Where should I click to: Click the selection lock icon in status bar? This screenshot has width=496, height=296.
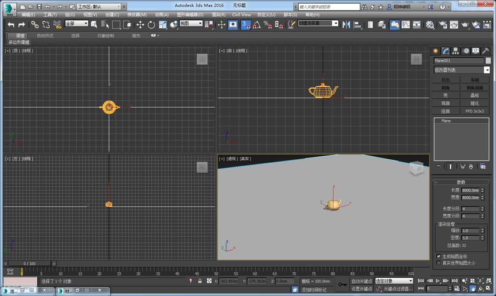click(200, 281)
